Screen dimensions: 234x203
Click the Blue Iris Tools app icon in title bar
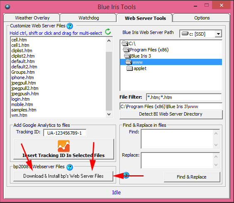7,7
